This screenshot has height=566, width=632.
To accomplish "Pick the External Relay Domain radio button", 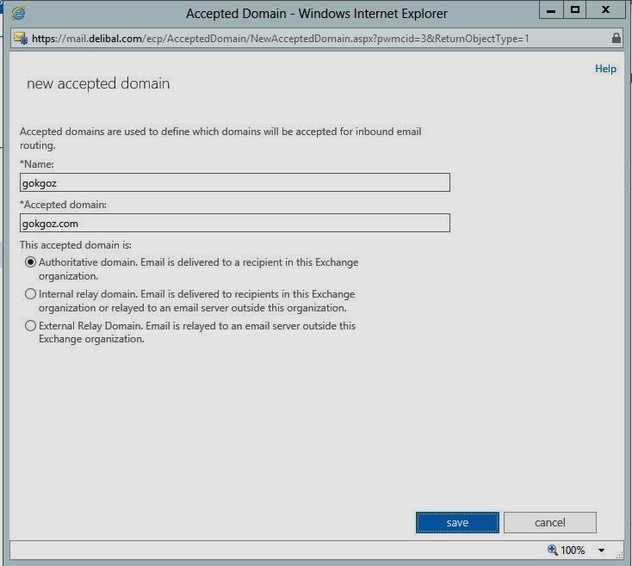I will click(x=31, y=326).
